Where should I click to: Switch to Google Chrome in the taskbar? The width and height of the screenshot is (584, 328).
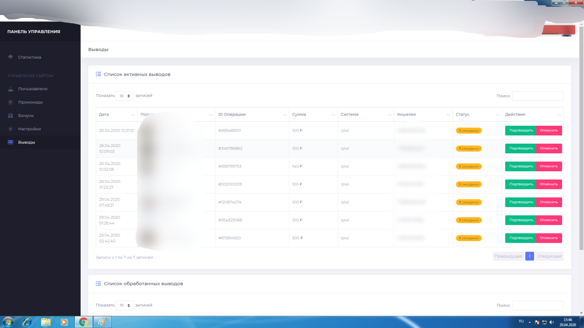(84, 322)
